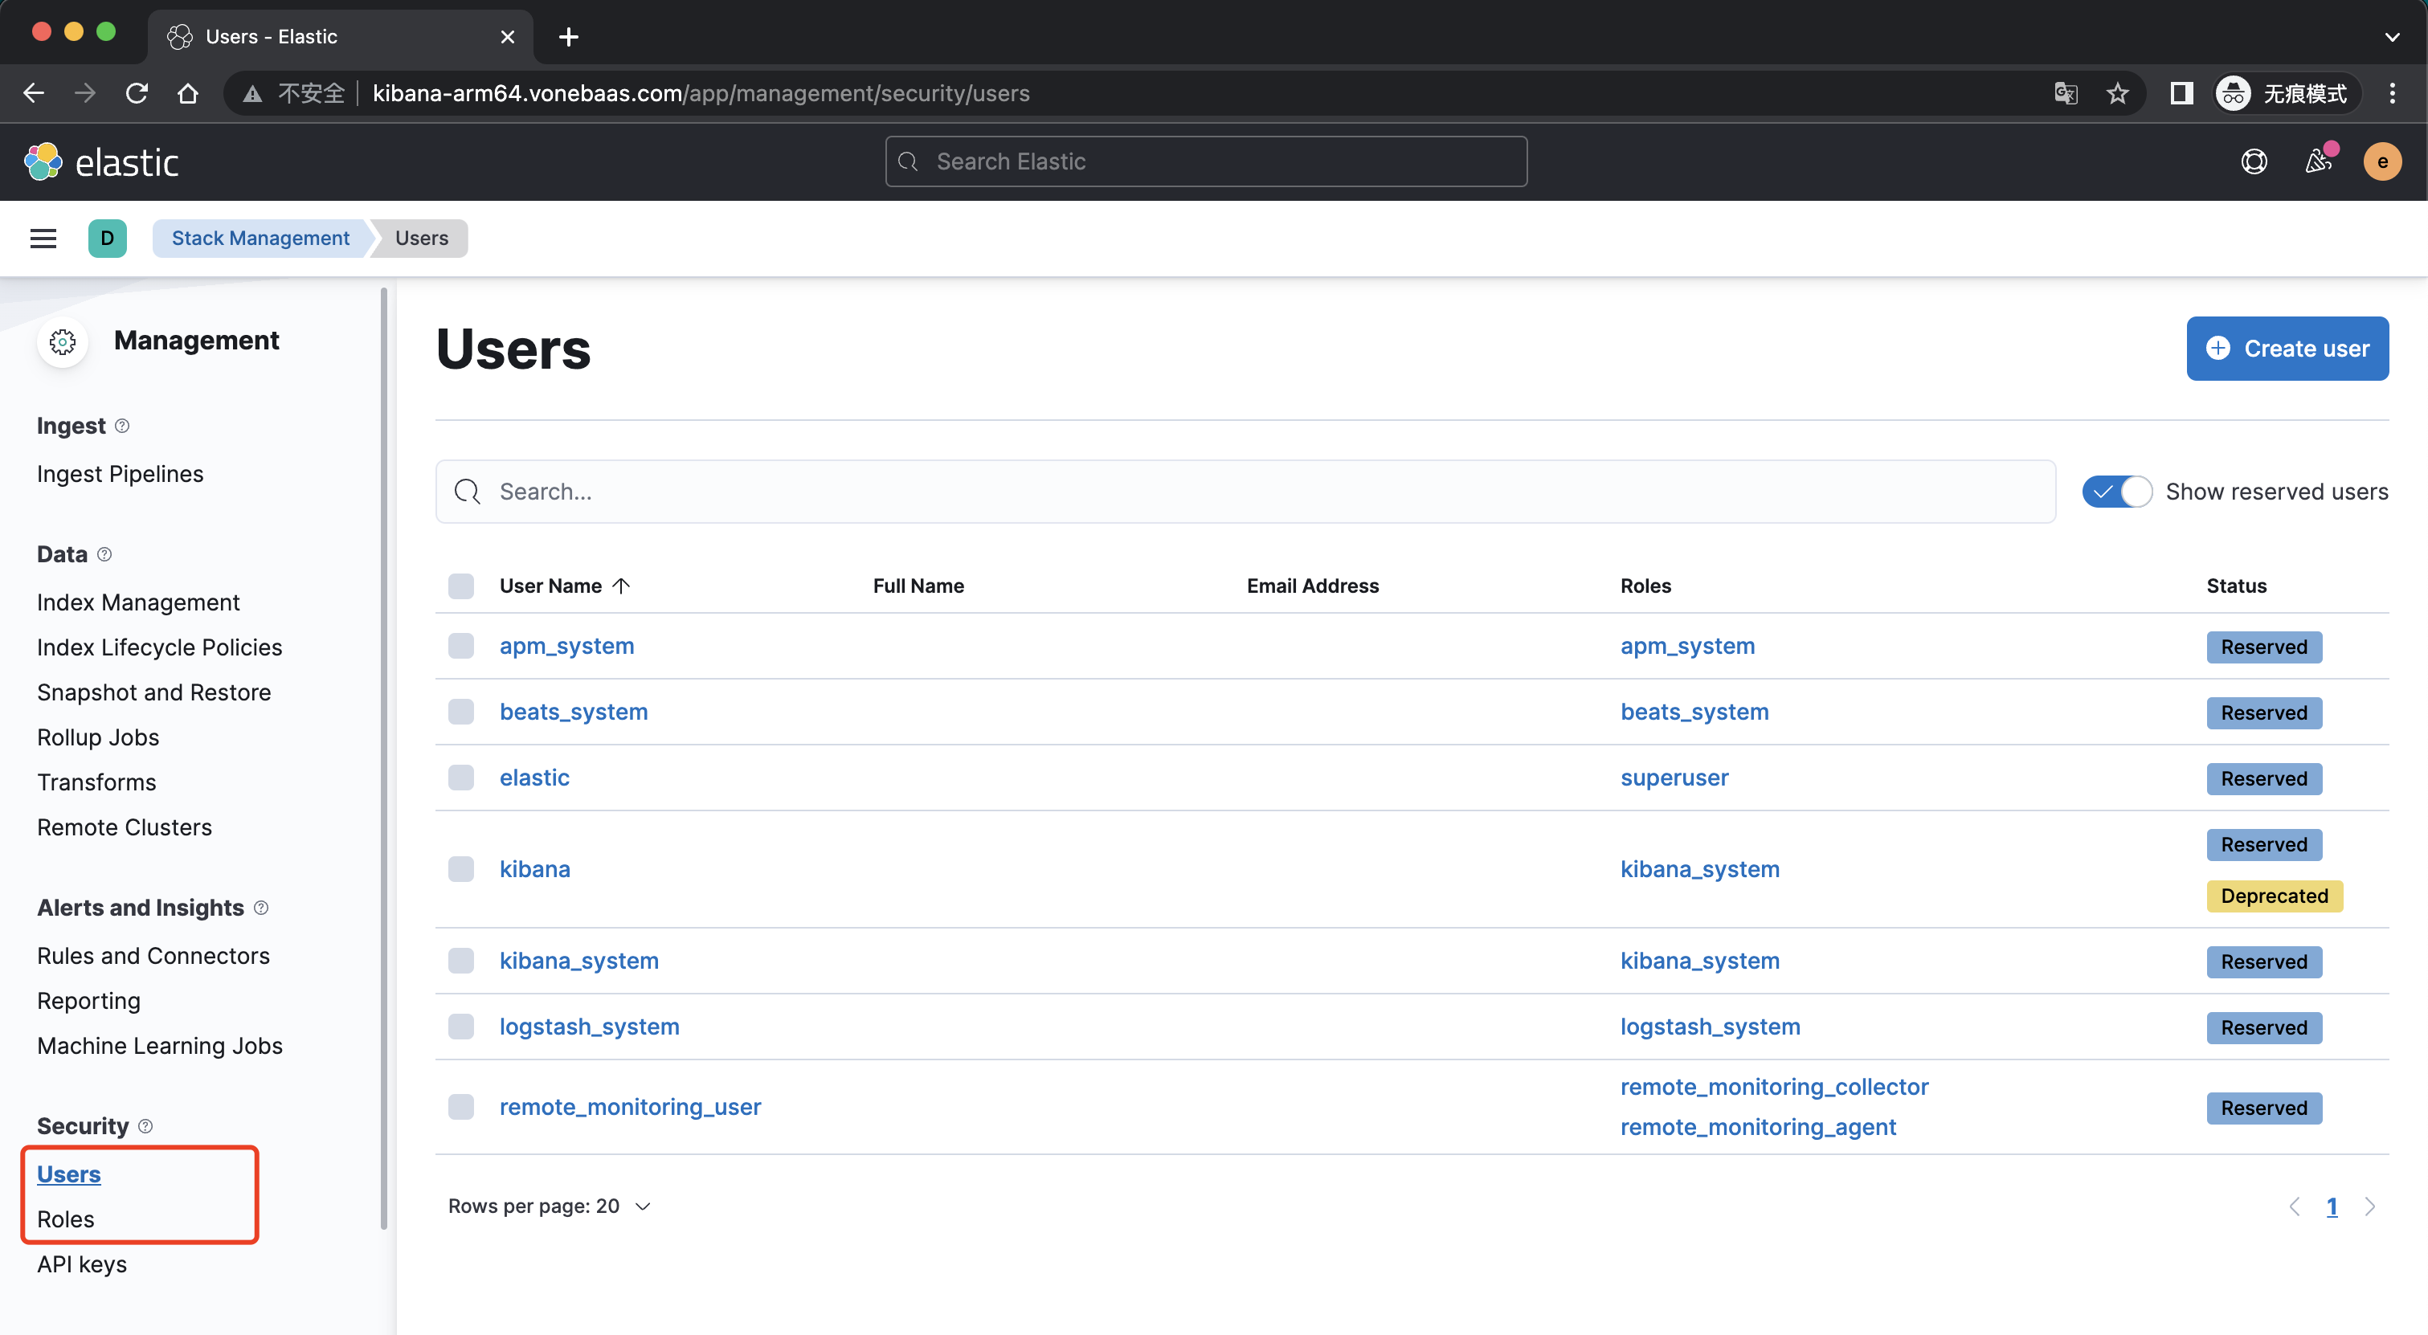Go back with the browser back arrow
The height and width of the screenshot is (1335, 2428).
tap(34, 93)
